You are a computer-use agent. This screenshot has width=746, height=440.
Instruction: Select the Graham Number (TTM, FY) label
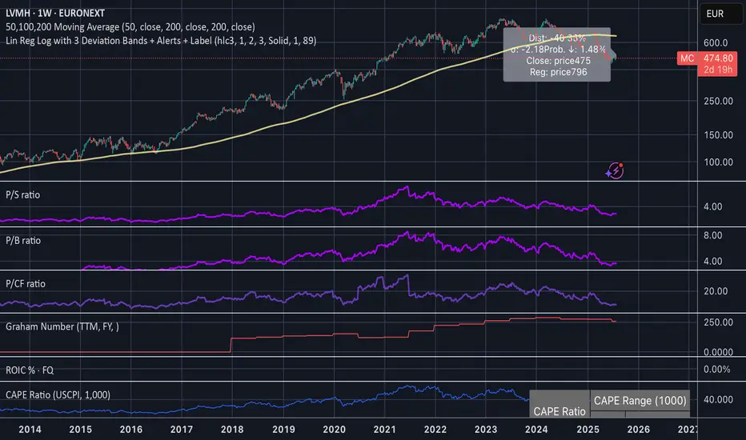coord(62,326)
